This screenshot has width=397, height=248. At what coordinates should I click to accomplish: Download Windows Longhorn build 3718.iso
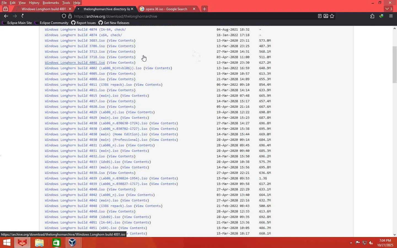click(75, 57)
